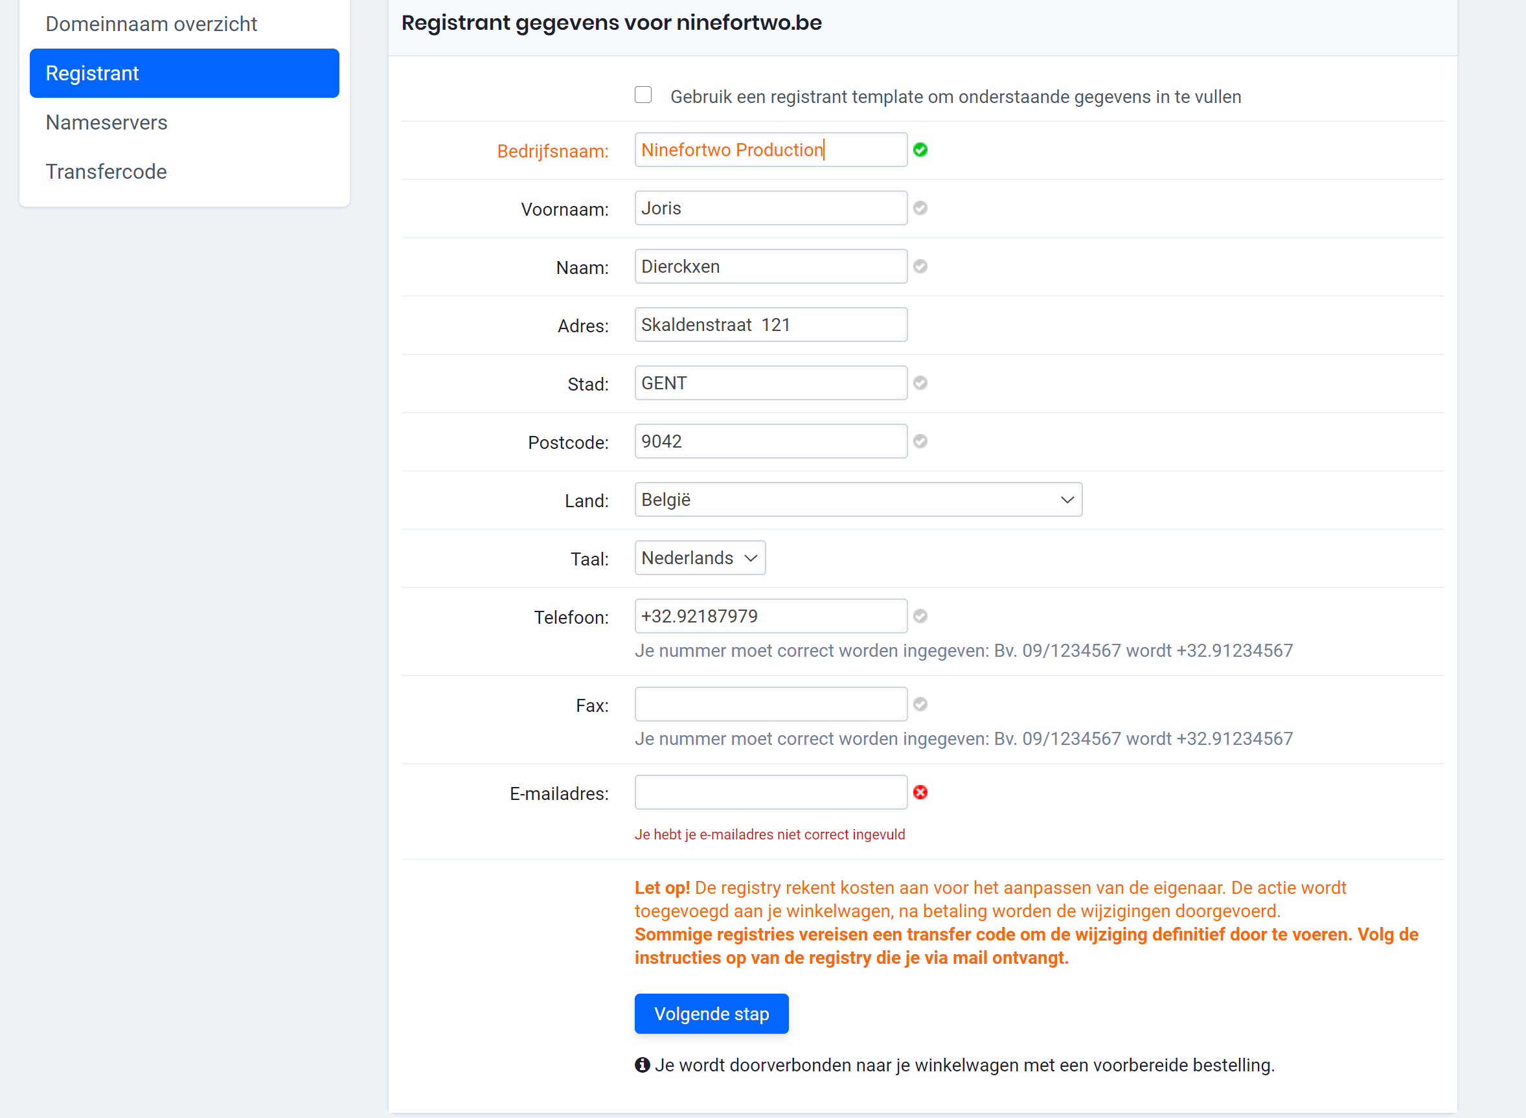The height and width of the screenshot is (1118, 1526).
Task: Click the validation icon next to Stad
Action: tap(921, 383)
